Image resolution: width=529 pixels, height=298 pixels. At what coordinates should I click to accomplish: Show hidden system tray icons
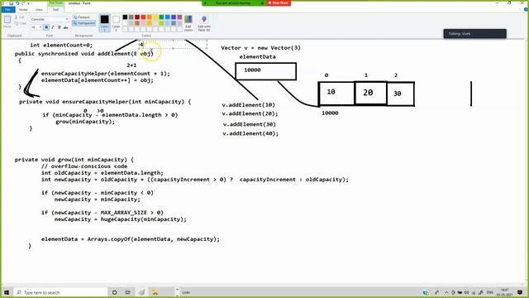pos(446,292)
